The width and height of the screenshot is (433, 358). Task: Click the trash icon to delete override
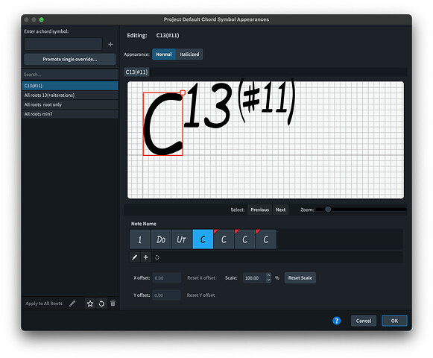tap(113, 304)
